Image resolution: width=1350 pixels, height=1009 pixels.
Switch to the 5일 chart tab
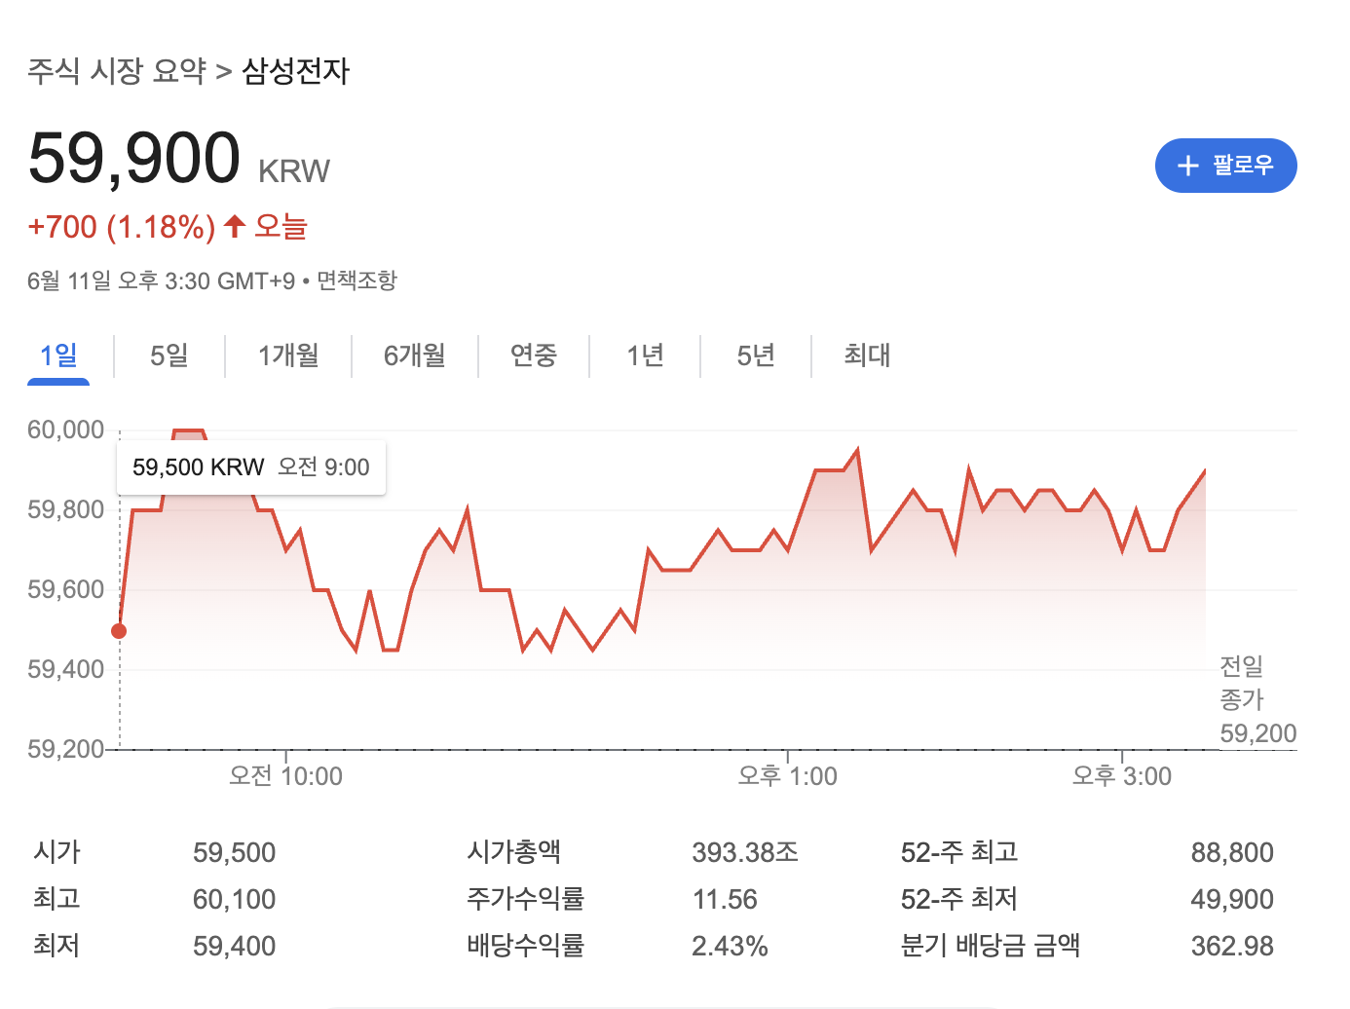[169, 356]
